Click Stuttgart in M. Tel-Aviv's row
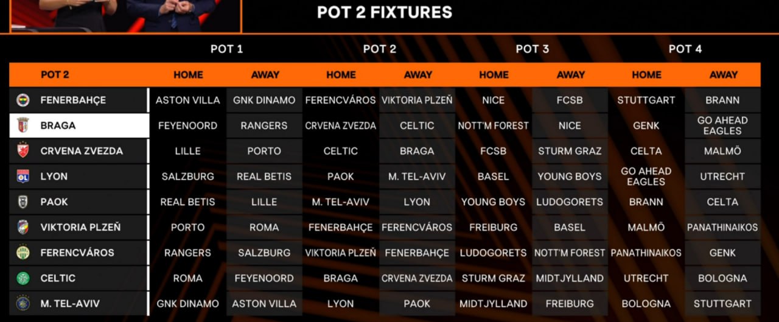 pyautogui.click(x=722, y=304)
